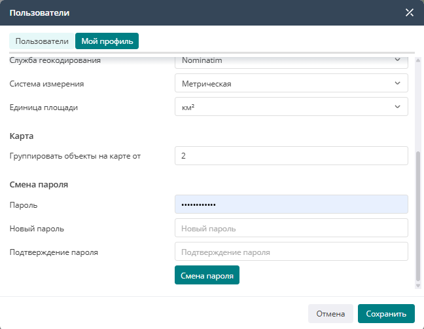424x329 pixels.
Task: Click the Группировать объекты на карте от field
Action: point(291,156)
